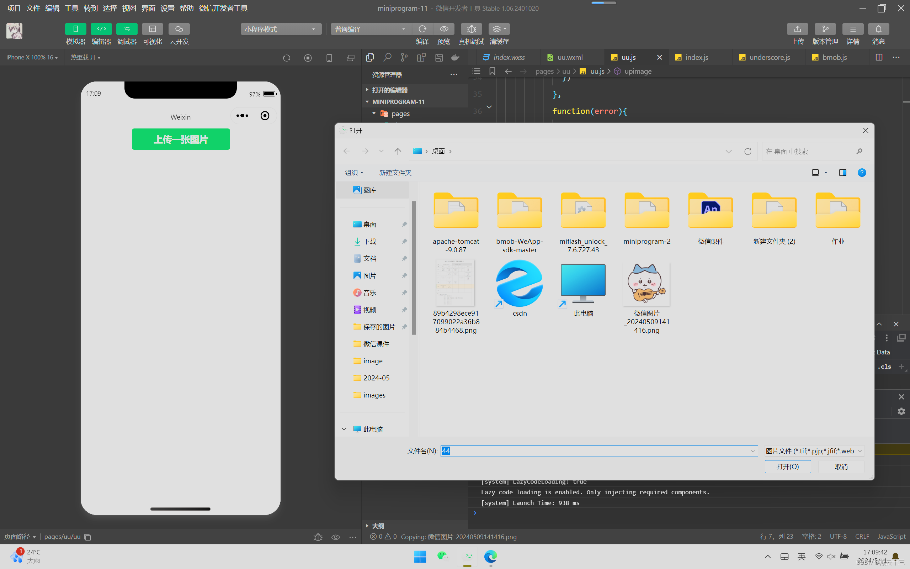Click the split editor icon
The width and height of the screenshot is (910, 569).
[x=879, y=57]
